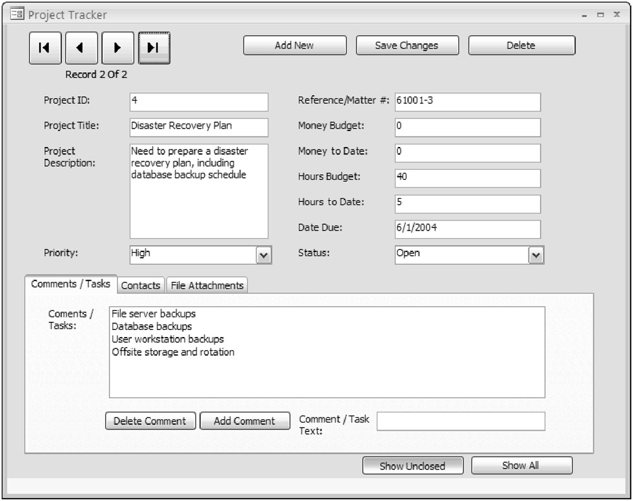Image resolution: width=633 pixels, height=501 pixels.
Task: Go to the first record
Action: coord(44,48)
